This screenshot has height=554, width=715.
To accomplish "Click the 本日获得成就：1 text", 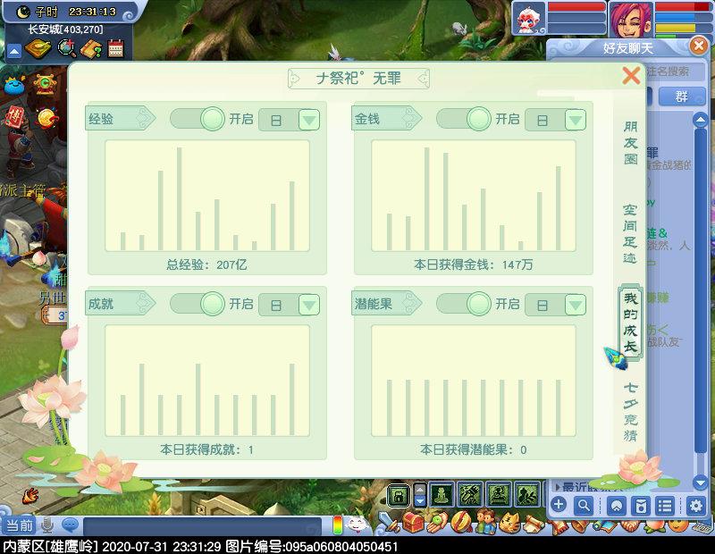I will tap(206, 450).
